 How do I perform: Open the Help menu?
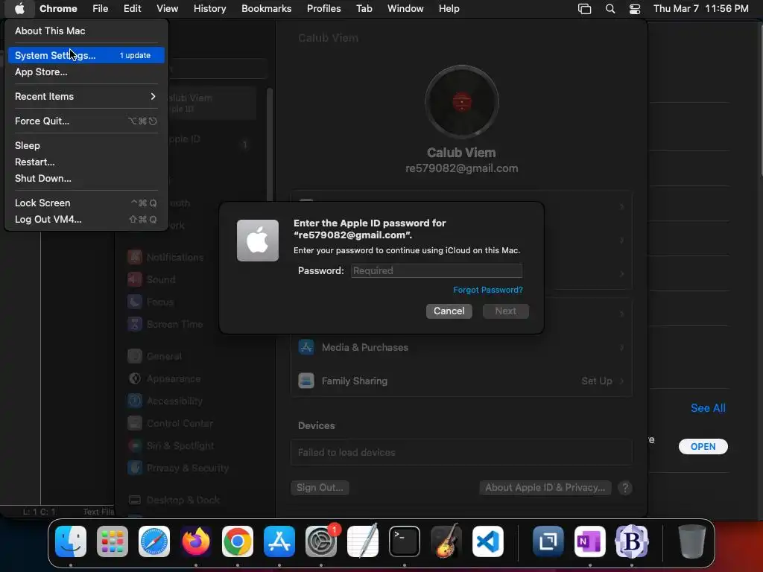(449, 8)
